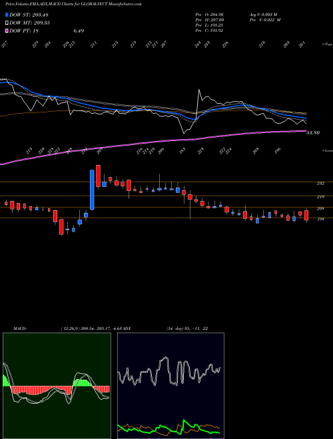Click the 53.80 label on magenta line

[x=313, y=133]
